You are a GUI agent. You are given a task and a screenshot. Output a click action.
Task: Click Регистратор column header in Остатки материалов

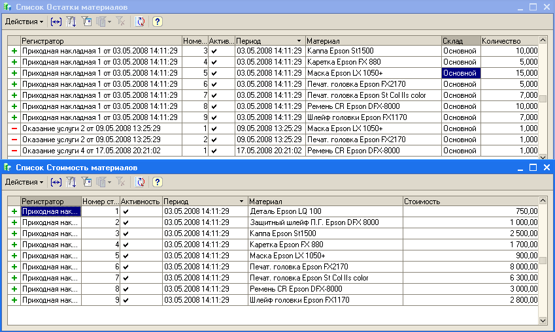pyautogui.click(x=101, y=40)
